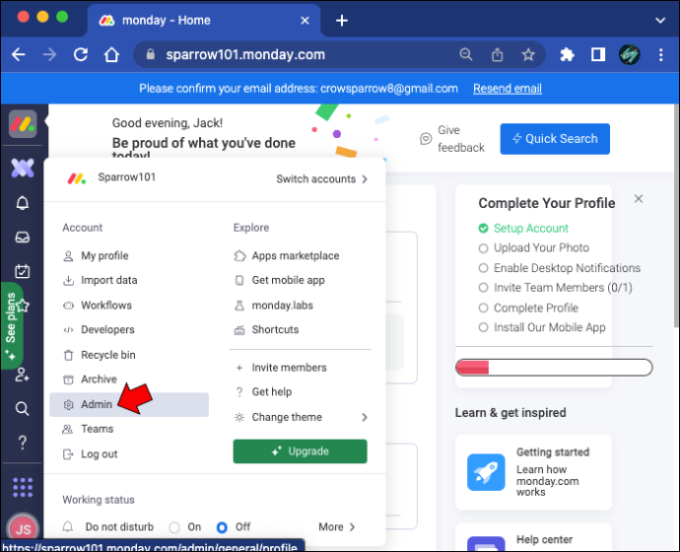Image resolution: width=680 pixels, height=552 pixels.
Task: Click the green Upgrade button
Action: tap(301, 451)
